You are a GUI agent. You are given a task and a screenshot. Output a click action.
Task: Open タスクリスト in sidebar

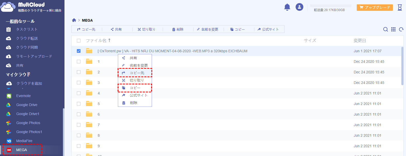coord(27,29)
